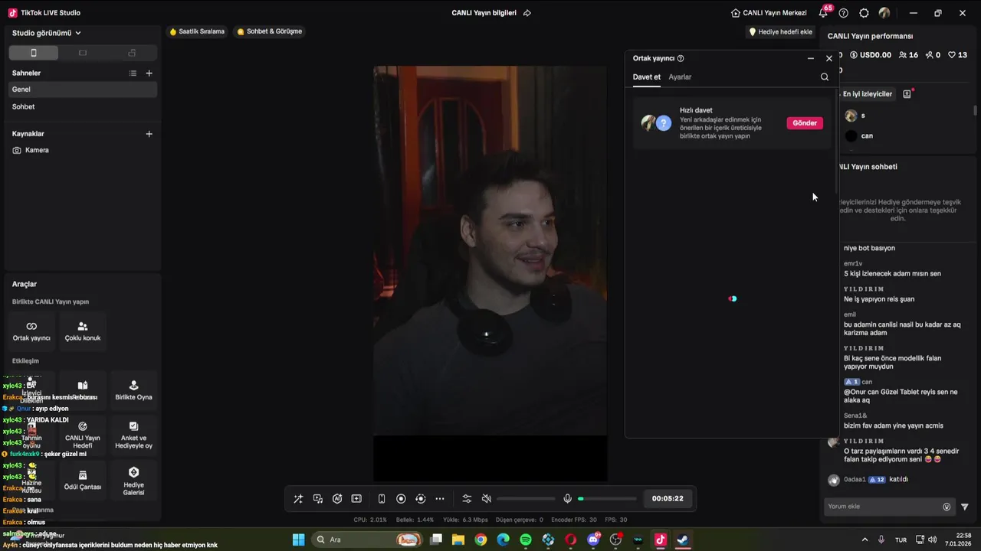Click the record circle button
Viewport: 981px width, 551px height.
tap(401, 499)
